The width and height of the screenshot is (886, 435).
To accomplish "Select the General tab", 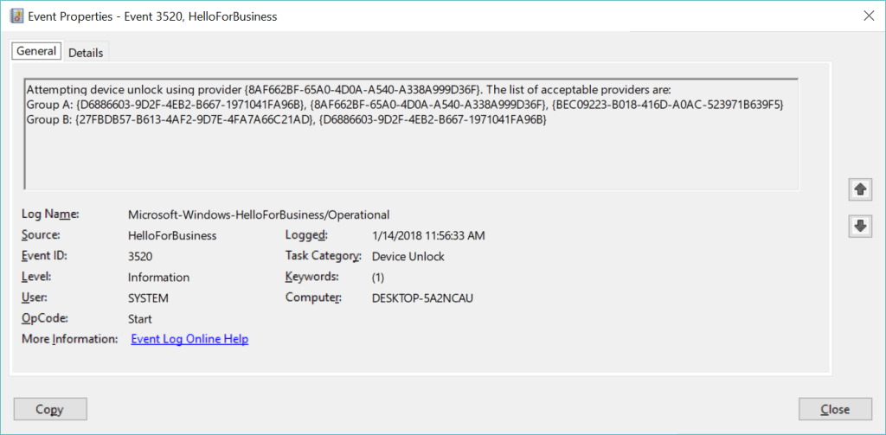I will pos(37,52).
